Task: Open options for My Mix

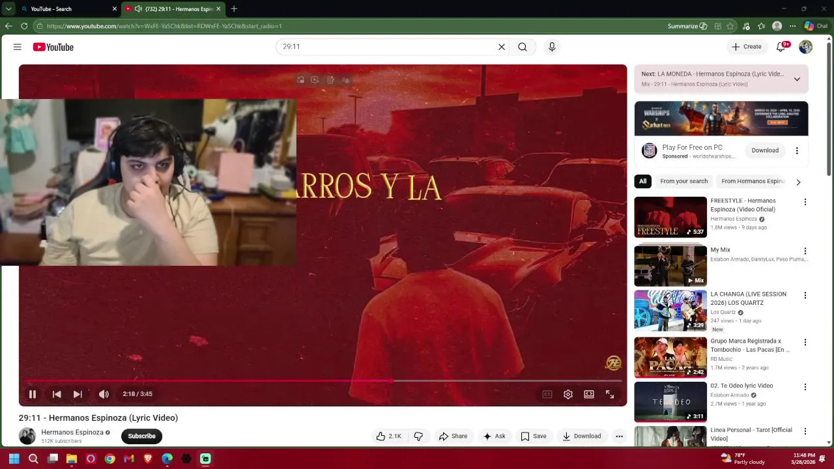Action: pos(805,251)
